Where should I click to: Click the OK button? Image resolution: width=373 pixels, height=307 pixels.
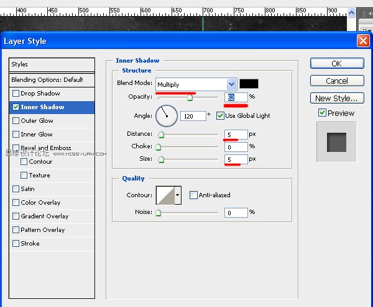pyautogui.click(x=337, y=63)
